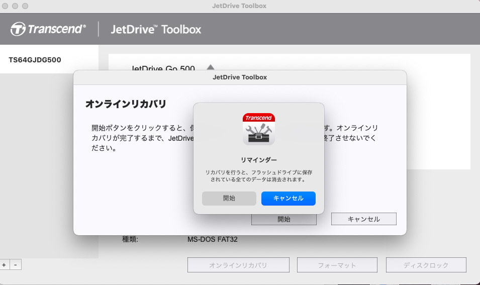Select the TS64GJDG500 drive in the sidebar
The height and width of the screenshot is (285, 480).
pyautogui.click(x=49, y=60)
